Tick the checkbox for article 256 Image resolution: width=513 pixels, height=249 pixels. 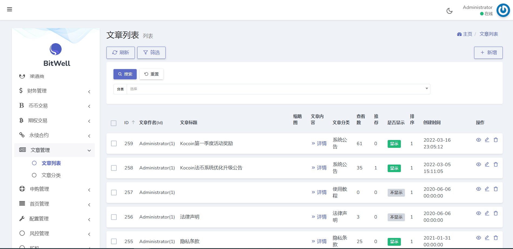coord(114,217)
